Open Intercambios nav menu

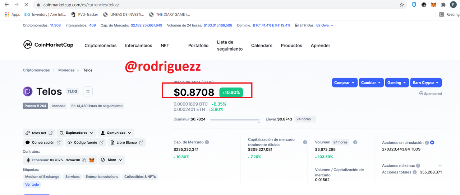click(x=138, y=46)
